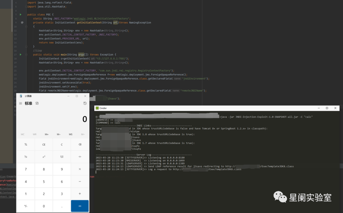Click the blue equals key
The width and height of the screenshot is (343, 213).
80,206
